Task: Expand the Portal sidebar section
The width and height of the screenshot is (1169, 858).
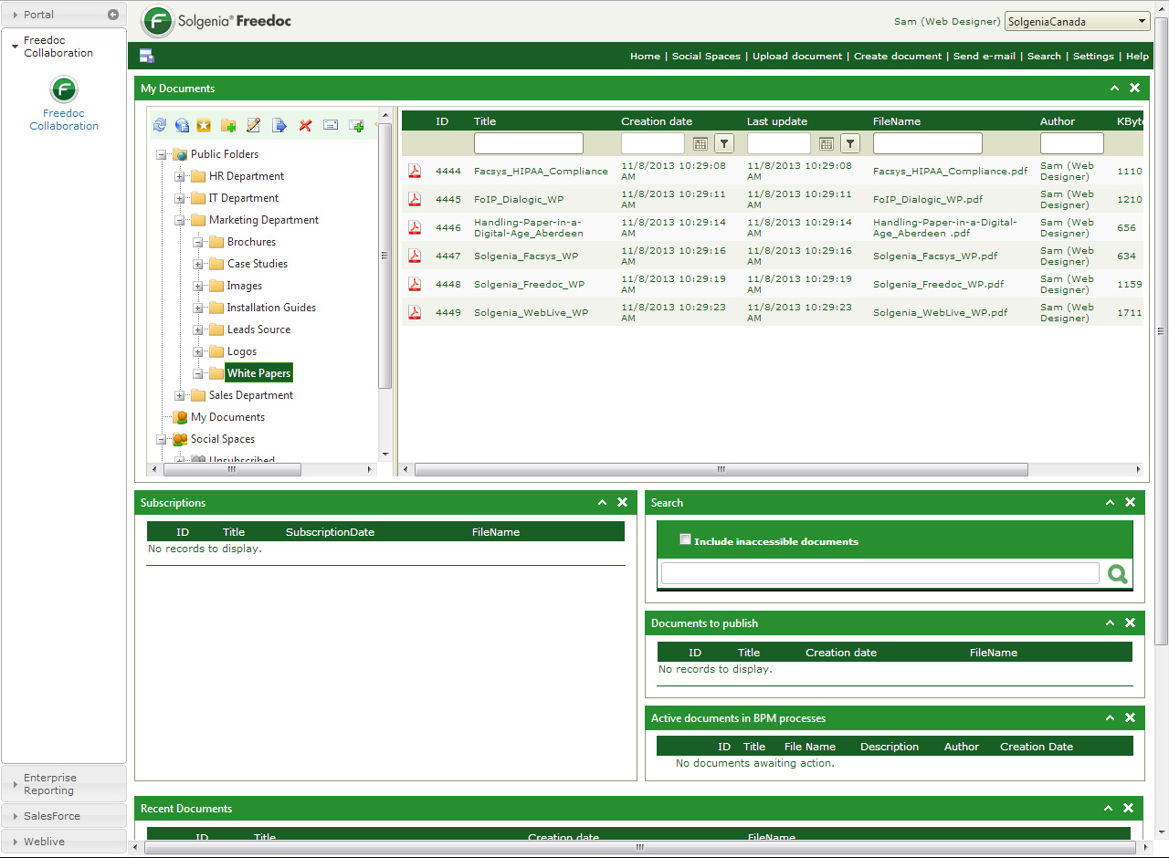Action: pos(64,15)
